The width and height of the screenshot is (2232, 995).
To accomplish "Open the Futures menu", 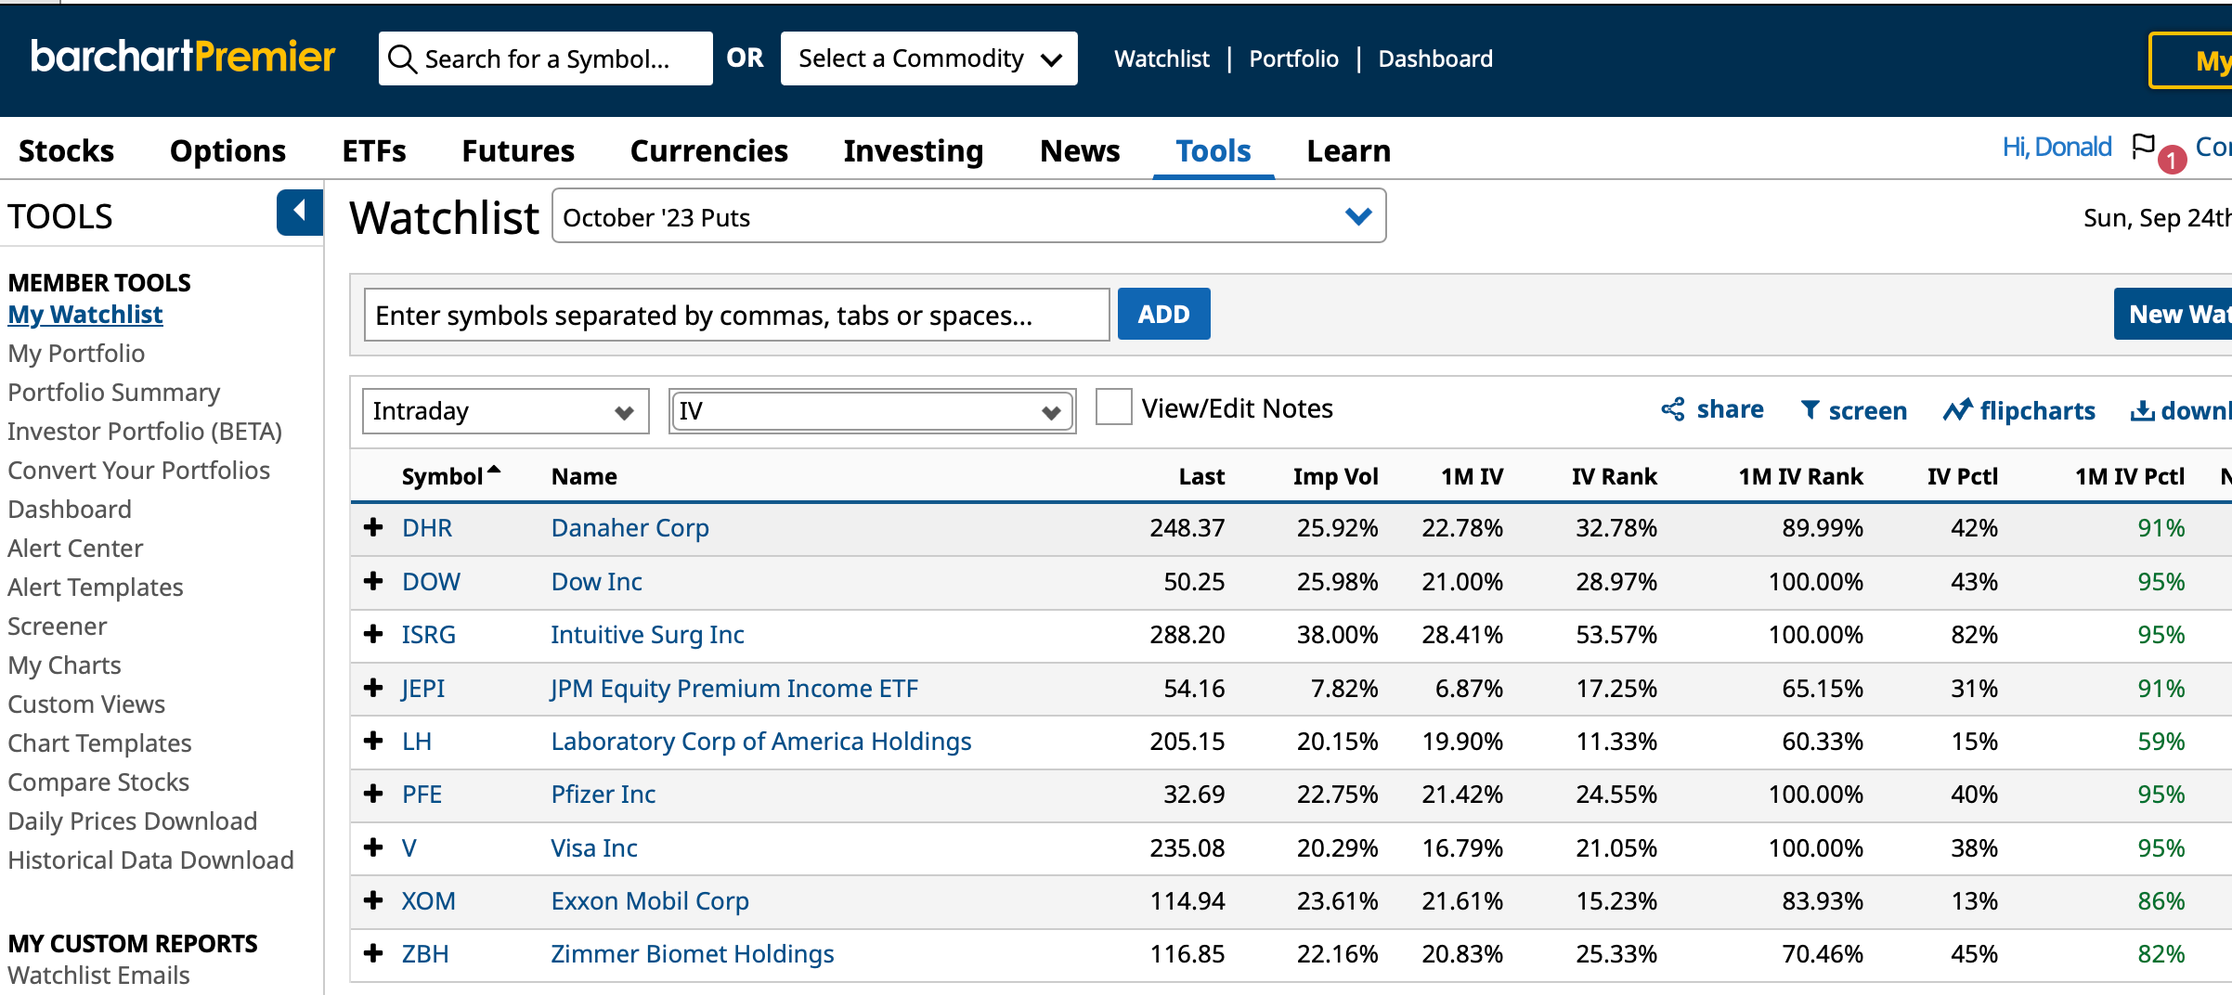I will 518,150.
